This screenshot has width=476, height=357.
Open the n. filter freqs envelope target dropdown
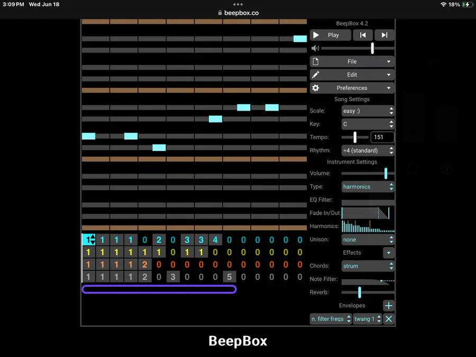click(331, 319)
